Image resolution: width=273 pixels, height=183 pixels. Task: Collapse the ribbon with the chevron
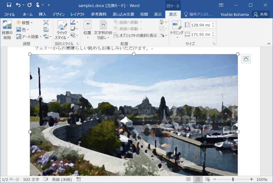click(269, 44)
